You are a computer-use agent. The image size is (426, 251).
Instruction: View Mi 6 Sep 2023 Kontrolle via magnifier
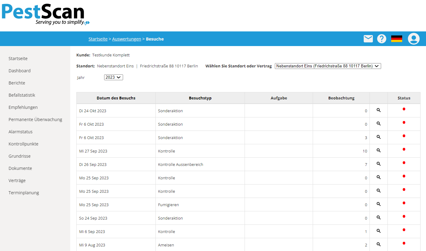379,231
